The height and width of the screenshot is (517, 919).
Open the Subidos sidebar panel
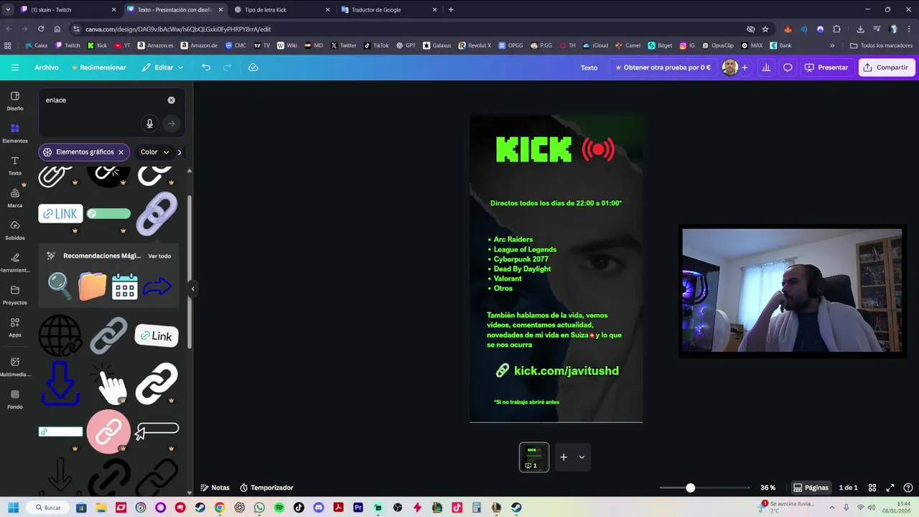click(x=14, y=230)
